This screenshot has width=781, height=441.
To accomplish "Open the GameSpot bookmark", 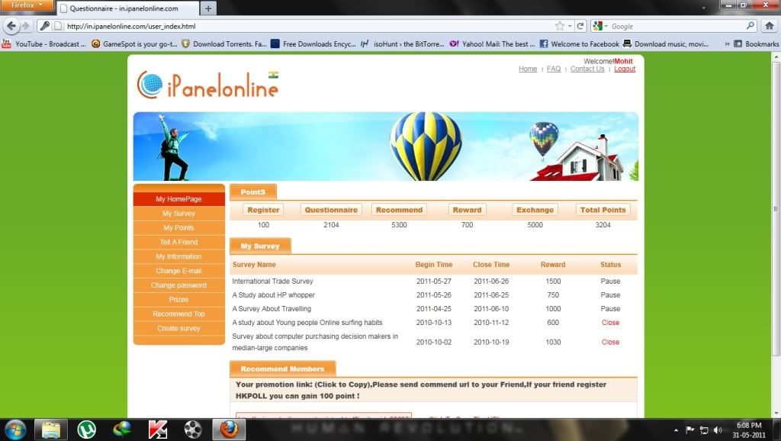I will pos(134,43).
